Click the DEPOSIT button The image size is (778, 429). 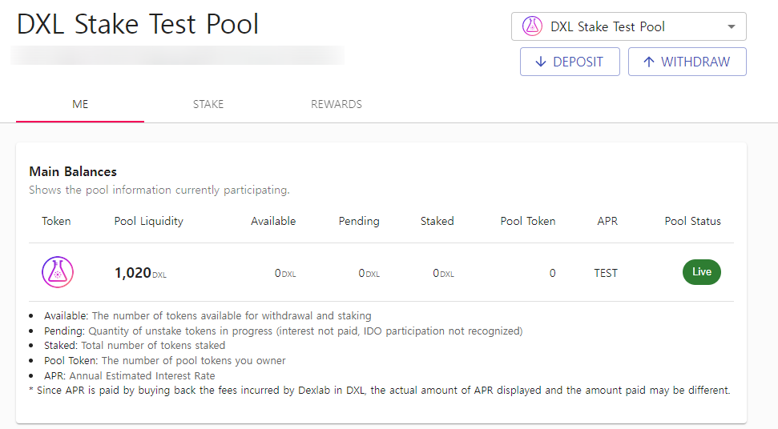click(570, 62)
